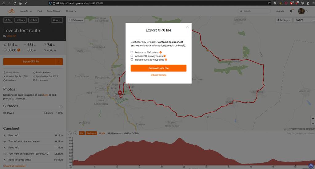
Task: Click the three-dot menu beside Export GPX File
Action: point(59,62)
